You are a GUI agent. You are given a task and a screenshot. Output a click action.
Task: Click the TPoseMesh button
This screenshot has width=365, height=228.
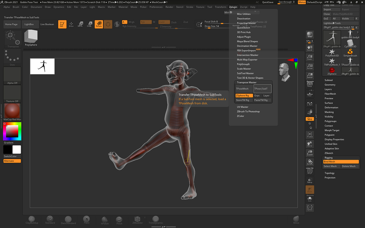click(x=244, y=89)
